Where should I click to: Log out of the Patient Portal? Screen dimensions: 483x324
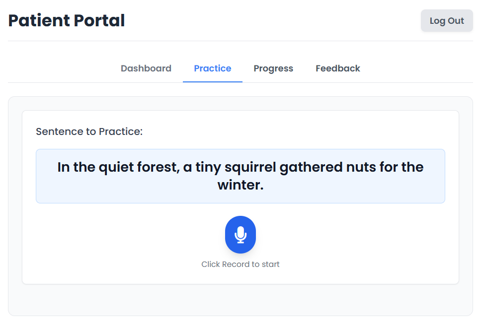click(447, 21)
